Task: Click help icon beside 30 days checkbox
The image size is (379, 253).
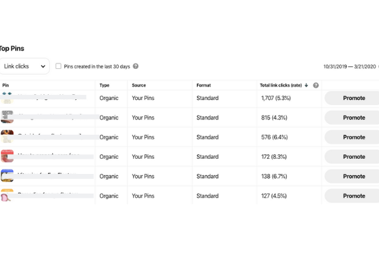Action: click(x=136, y=66)
